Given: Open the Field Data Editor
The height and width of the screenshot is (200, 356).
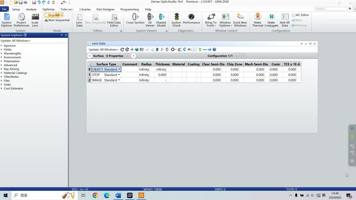Looking at the screenshot, I should tap(114, 19).
